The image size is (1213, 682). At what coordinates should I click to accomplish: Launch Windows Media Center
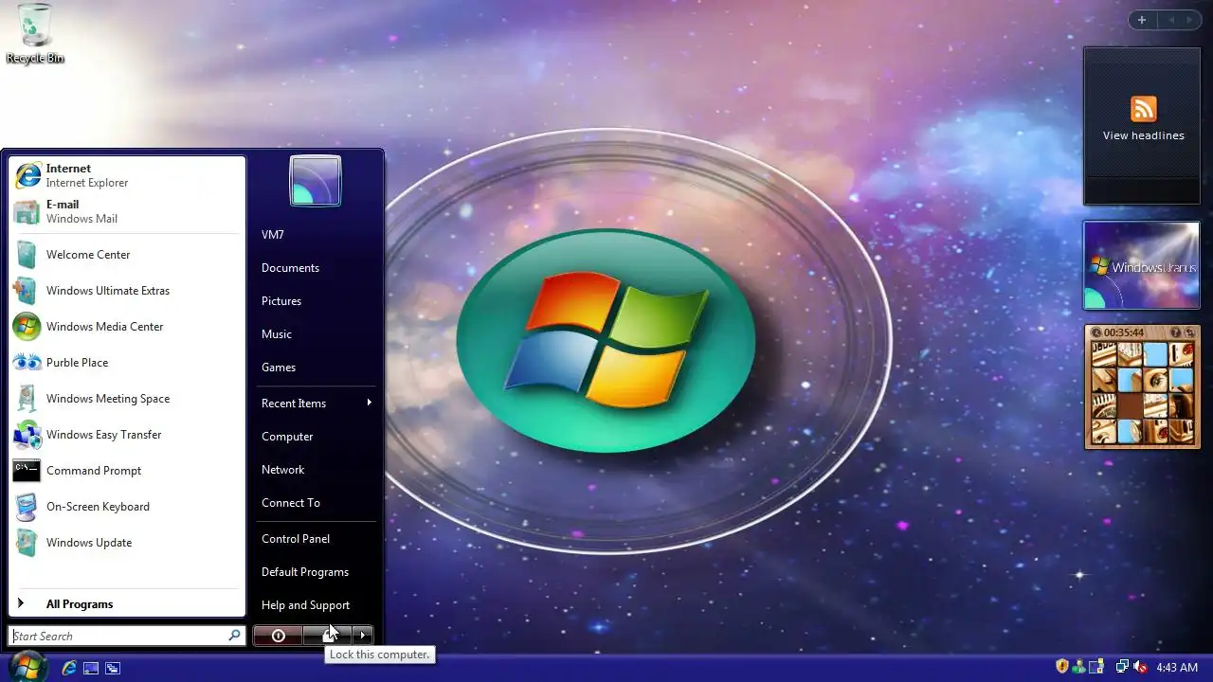pyautogui.click(x=126, y=327)
